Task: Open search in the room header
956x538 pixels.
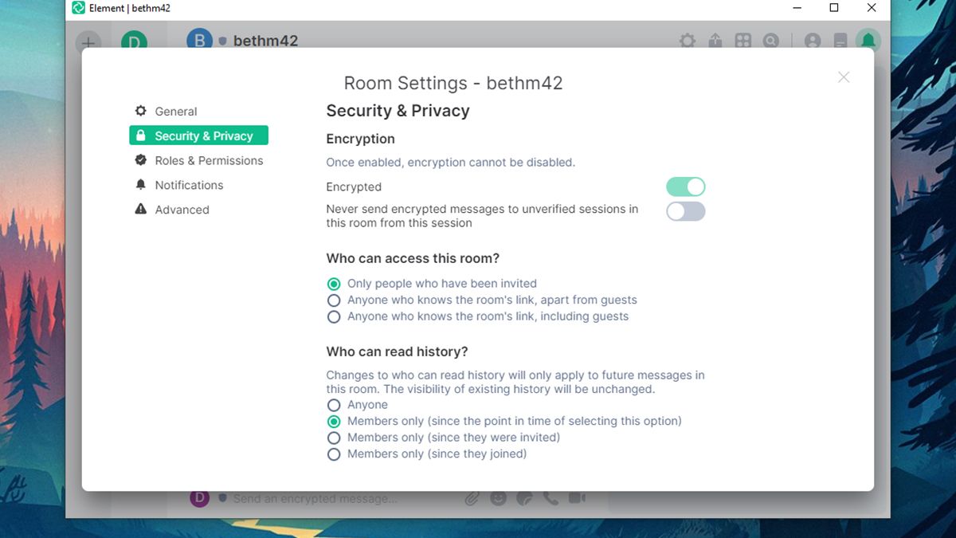Action: 770,40
